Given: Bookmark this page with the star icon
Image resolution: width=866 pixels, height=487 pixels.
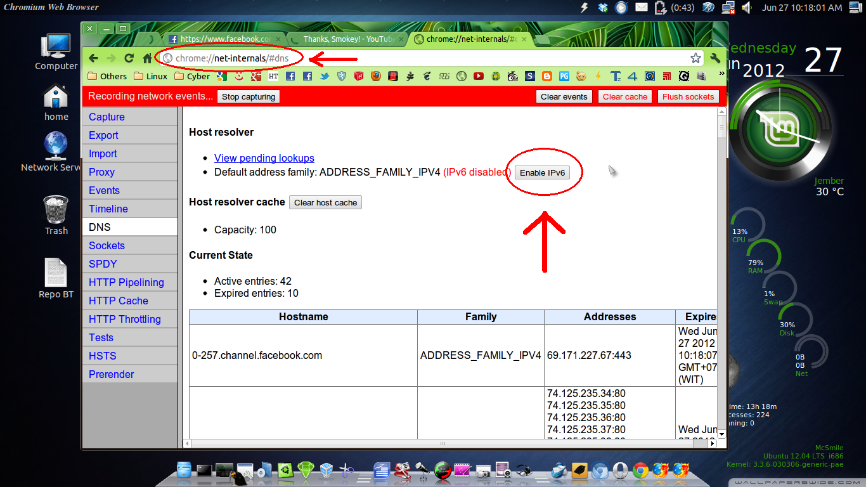Looking at the screenshot, I should tap(695, 58).
